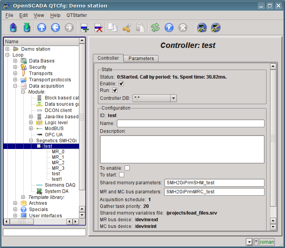
Task: Check the To start checkbox
Action: pos(121,175)
